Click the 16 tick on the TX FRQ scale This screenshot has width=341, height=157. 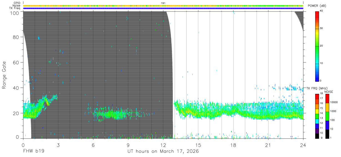pos(321,104)
